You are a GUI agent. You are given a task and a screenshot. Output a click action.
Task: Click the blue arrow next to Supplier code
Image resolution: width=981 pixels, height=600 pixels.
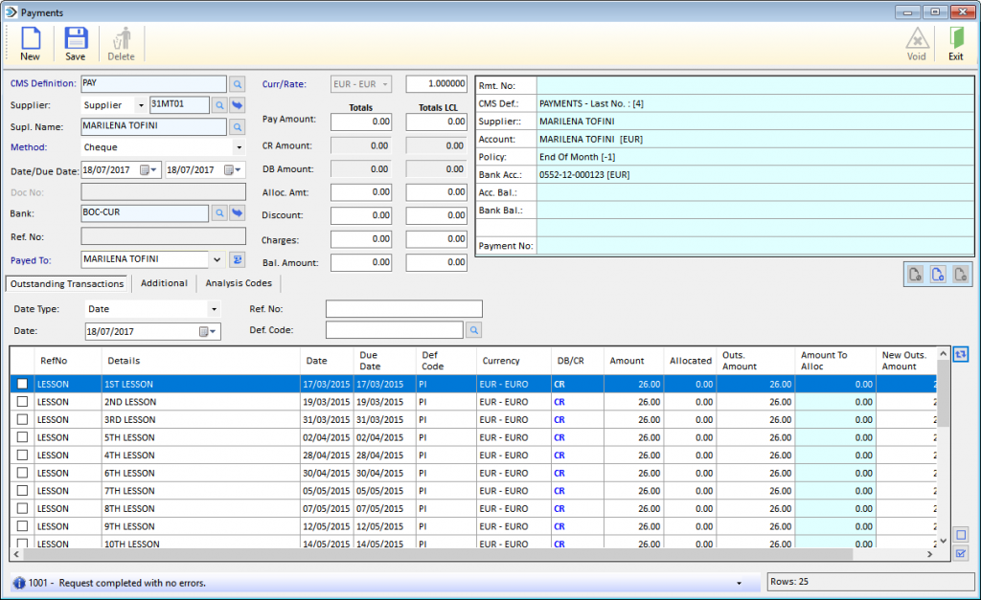[238, 105]
